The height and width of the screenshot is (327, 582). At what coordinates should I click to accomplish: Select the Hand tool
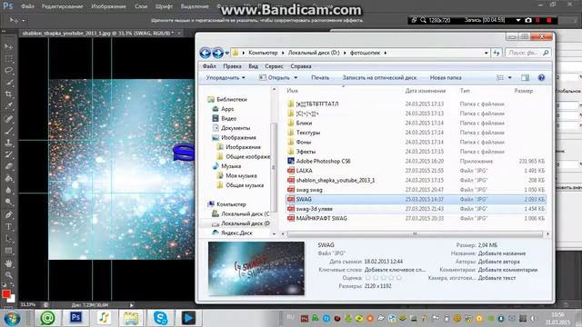8,263
